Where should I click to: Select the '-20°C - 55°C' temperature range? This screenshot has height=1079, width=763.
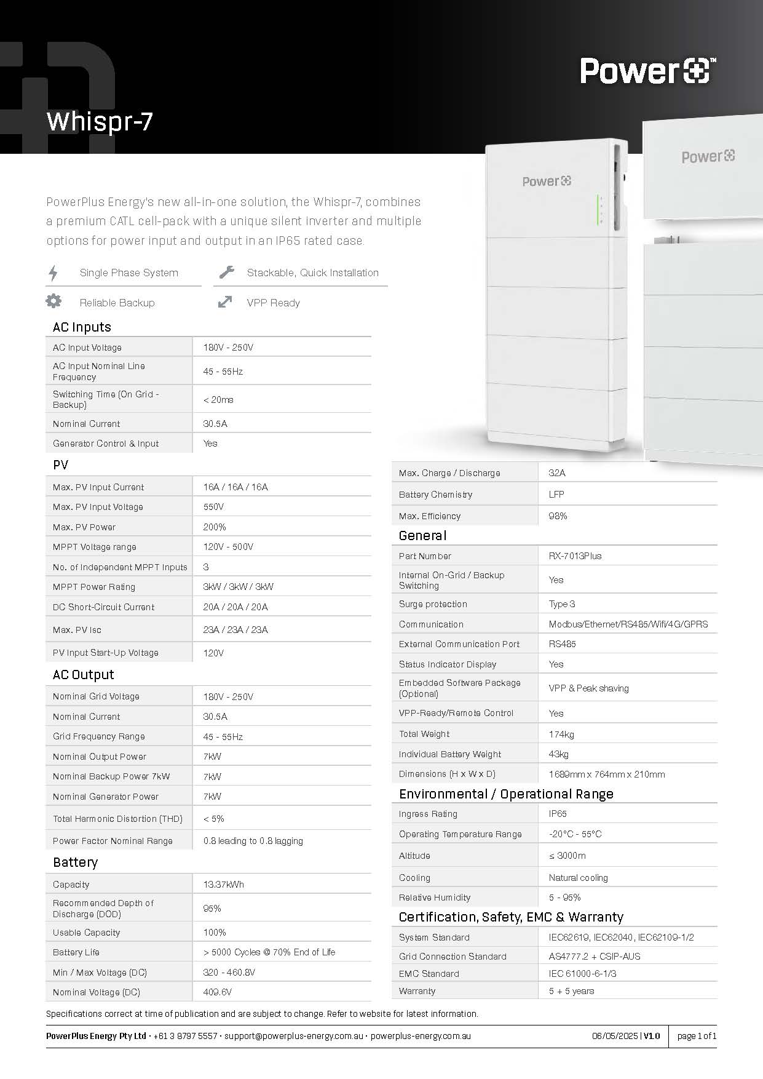point(575,834)
